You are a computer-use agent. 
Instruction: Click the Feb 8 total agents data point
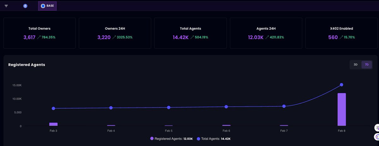click(x=341, y=85)
